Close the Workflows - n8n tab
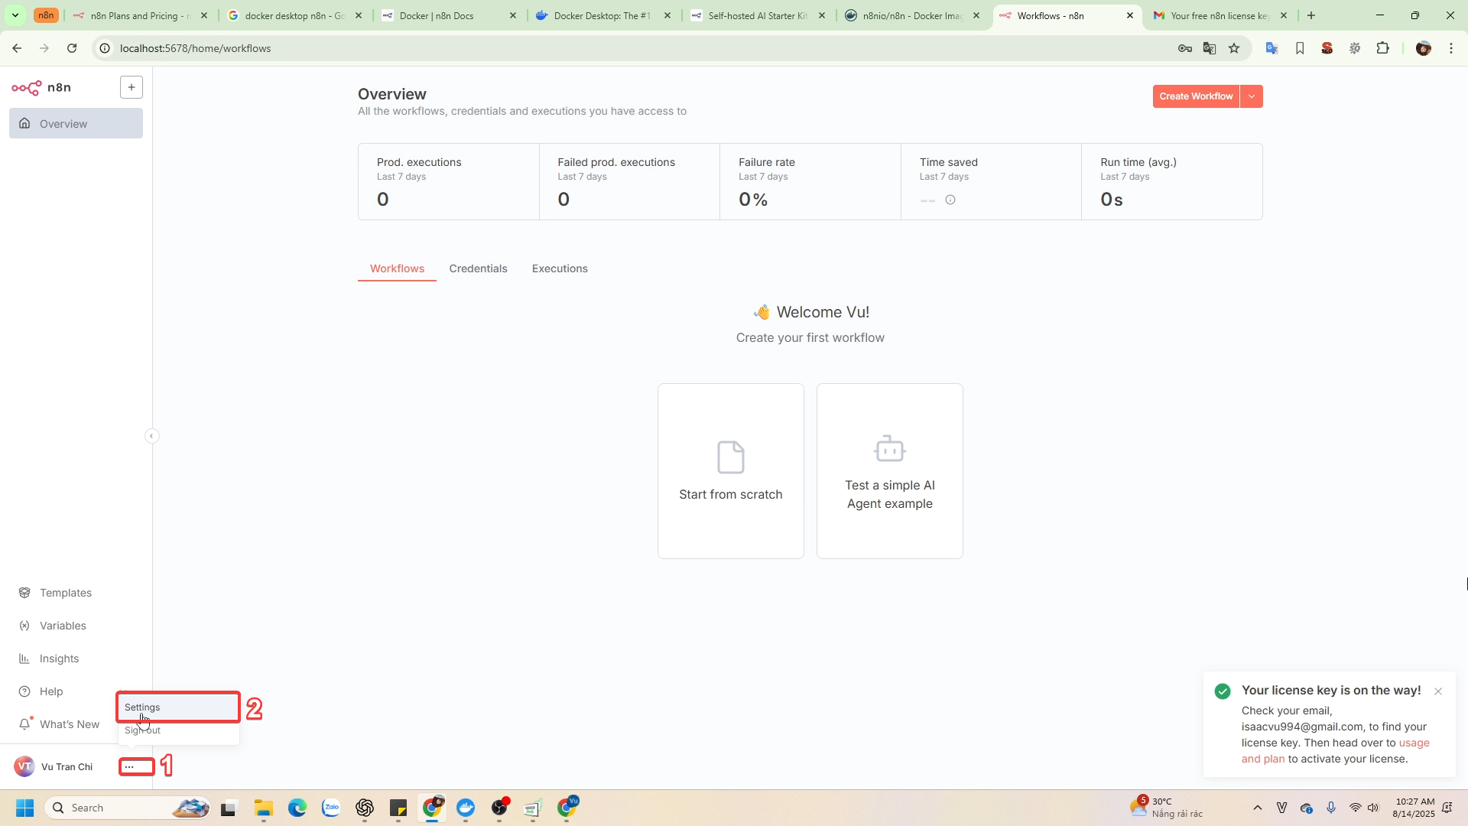 tap(1130, 15)
